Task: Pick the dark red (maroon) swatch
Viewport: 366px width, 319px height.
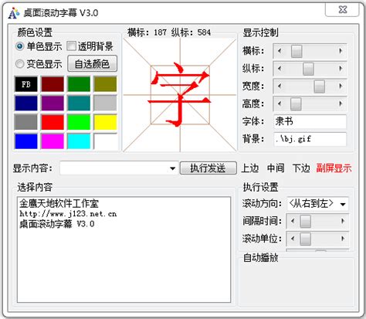Action: [x=53, y=84]
